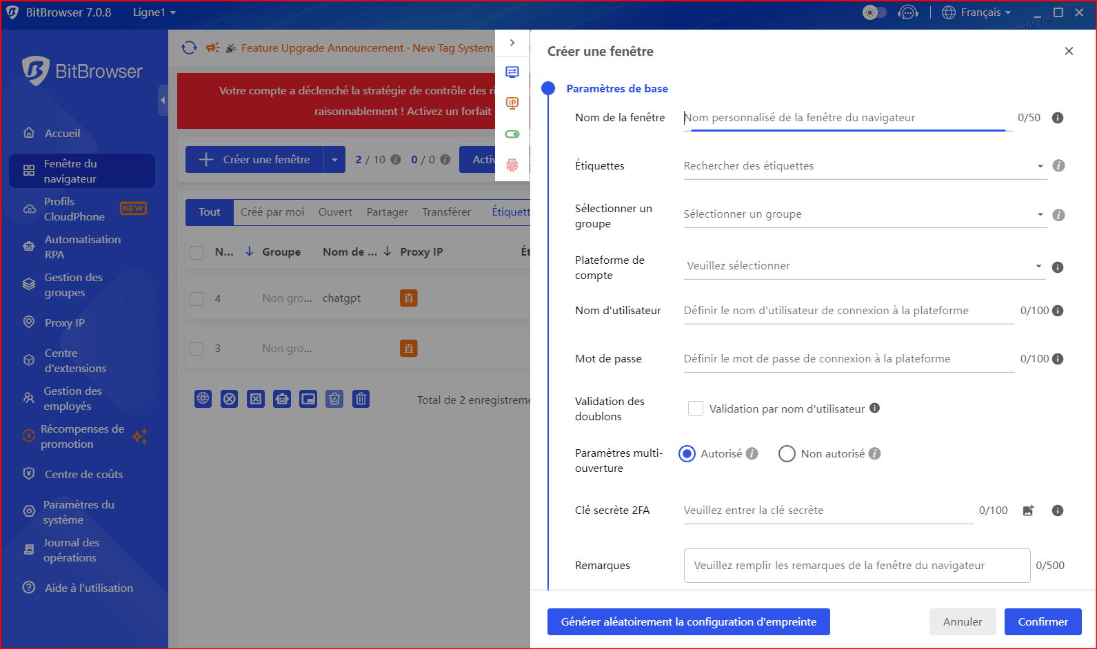The width and height of the screenshot is (1097, 649).
Task: Open the Sélectionner un groupe dropdown
Action: tap(863, 214)
